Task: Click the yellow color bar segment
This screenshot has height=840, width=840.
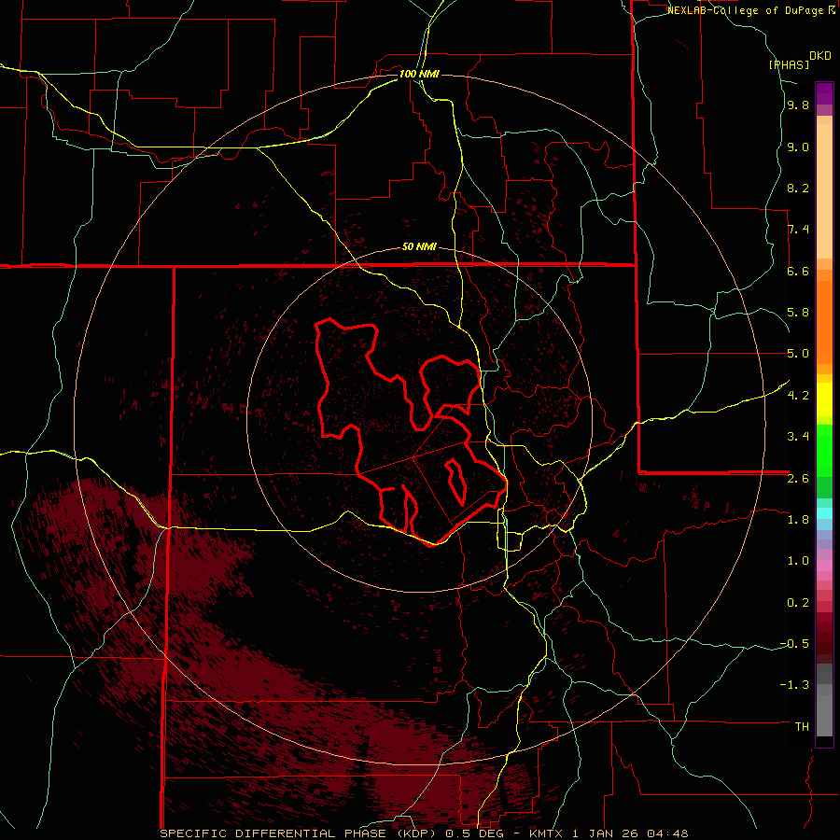Action: click(824, 399)
